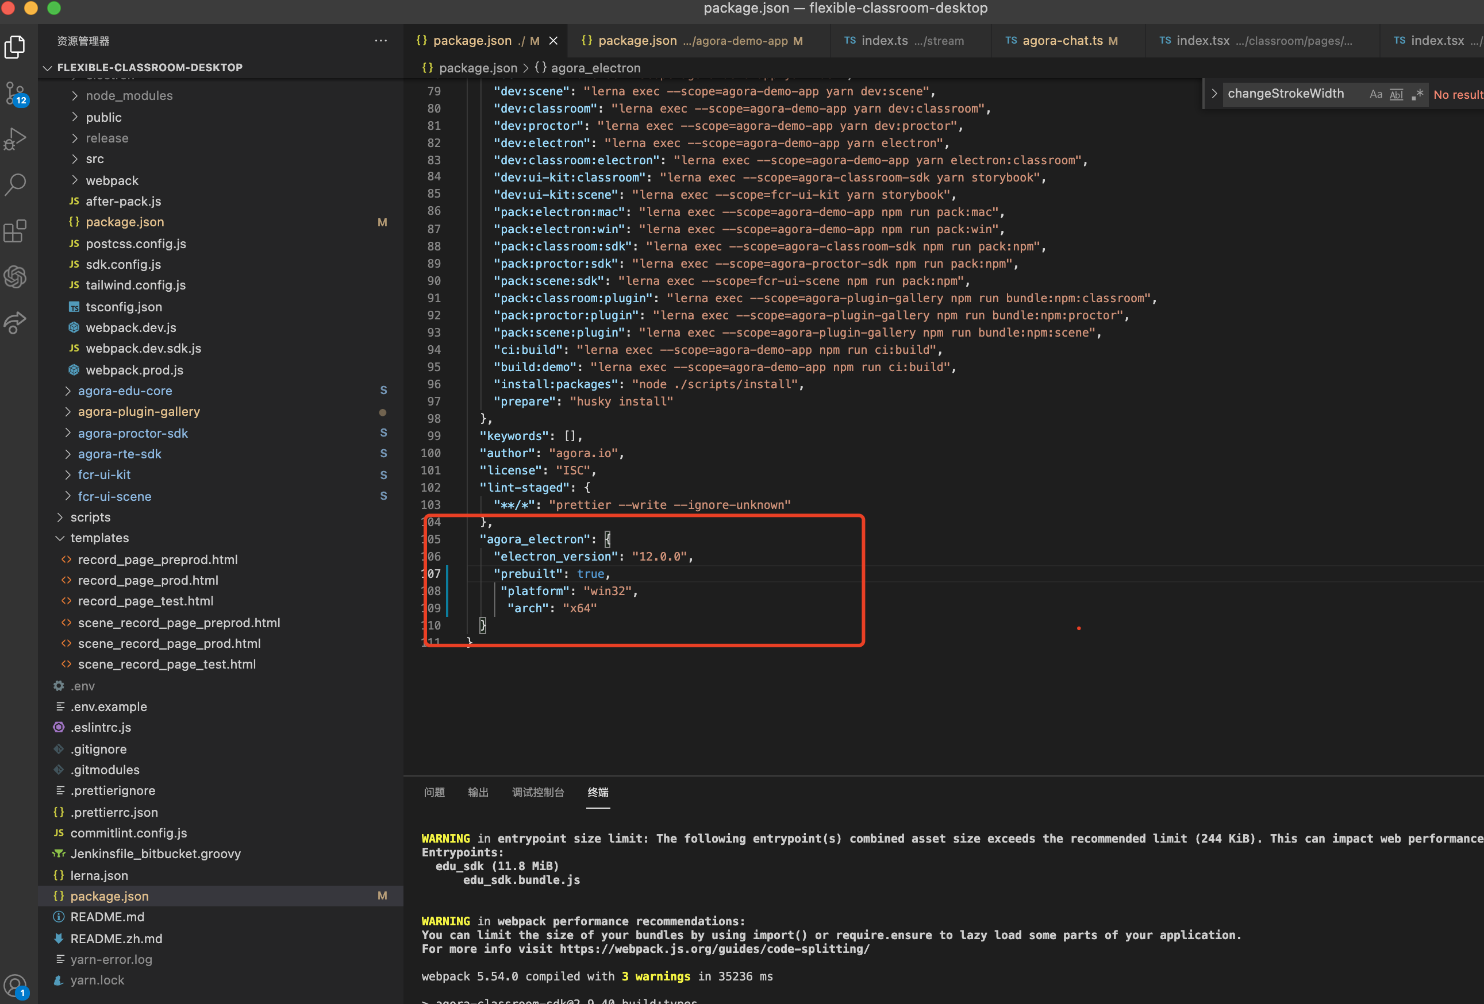
Task: Click the webpack code-splitting URL in terminal
Action: click(x=714, y=948)
